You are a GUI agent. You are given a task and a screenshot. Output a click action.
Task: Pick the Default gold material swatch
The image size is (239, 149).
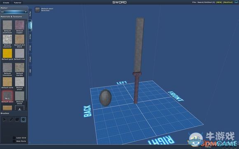pos(7,54)
